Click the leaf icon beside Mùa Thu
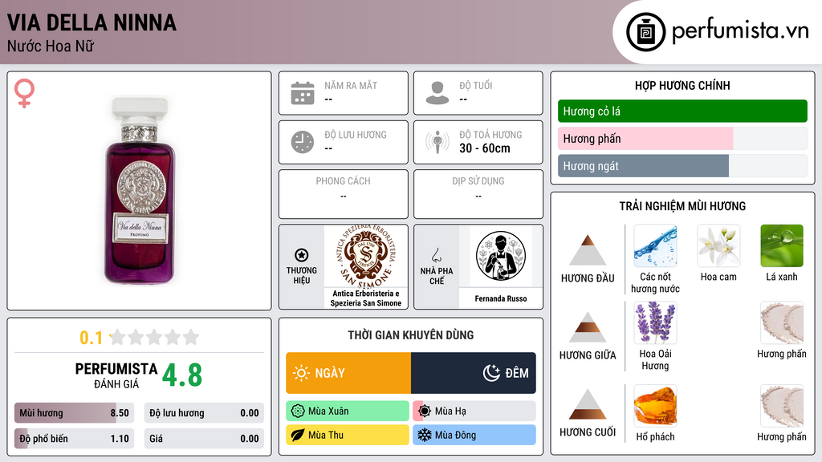This screenshot has height=462, width=822. (x=298, y=435)
